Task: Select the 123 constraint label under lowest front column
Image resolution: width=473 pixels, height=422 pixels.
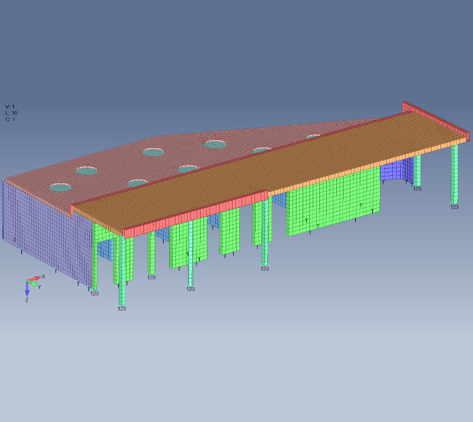Action: click(122, 309)
